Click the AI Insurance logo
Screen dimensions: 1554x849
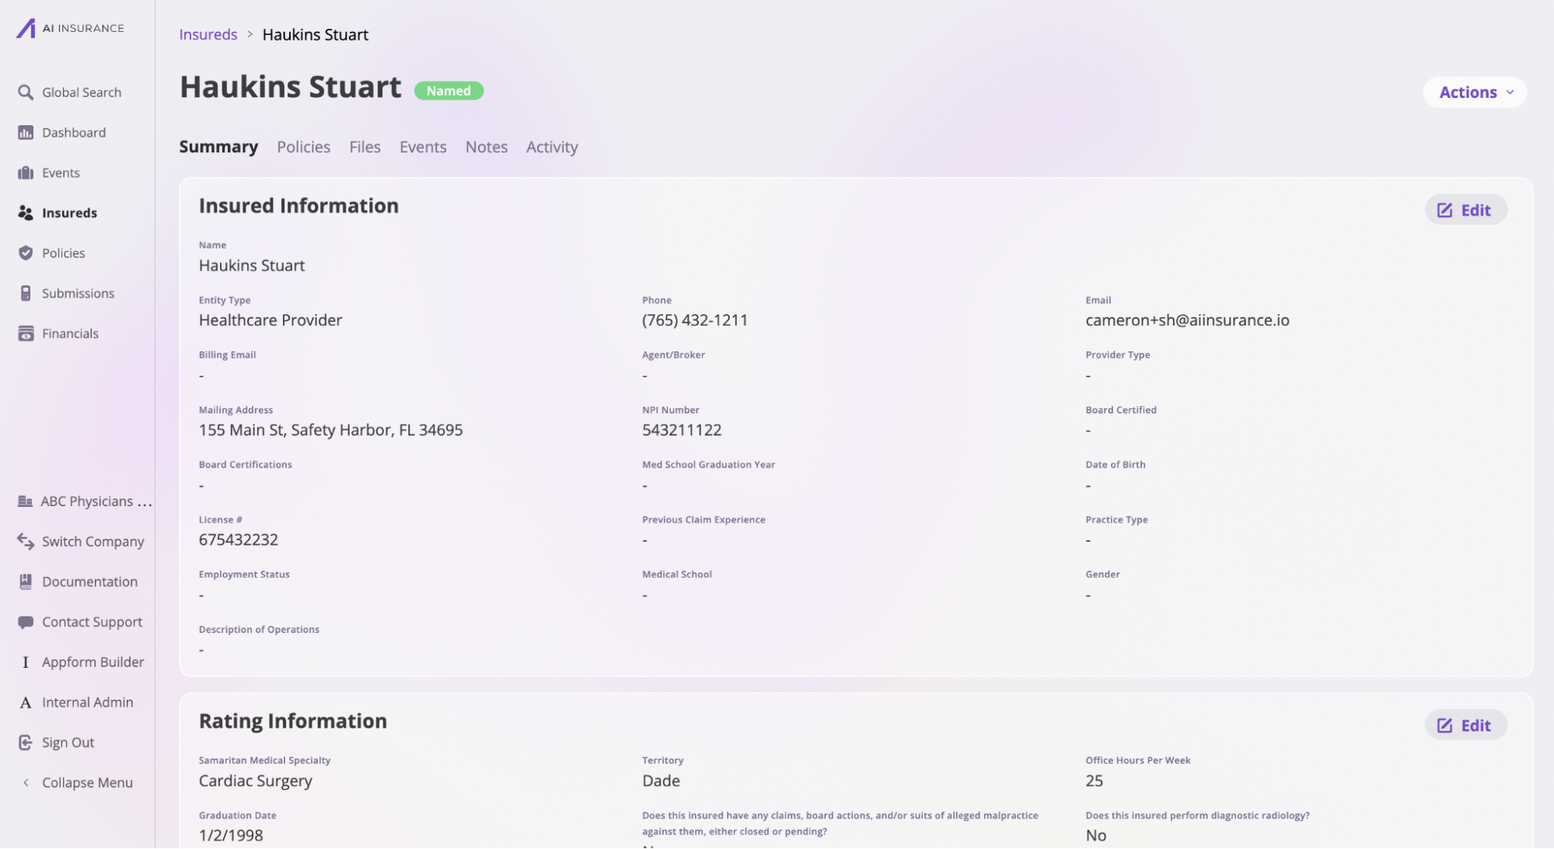[x=70, y=29]
